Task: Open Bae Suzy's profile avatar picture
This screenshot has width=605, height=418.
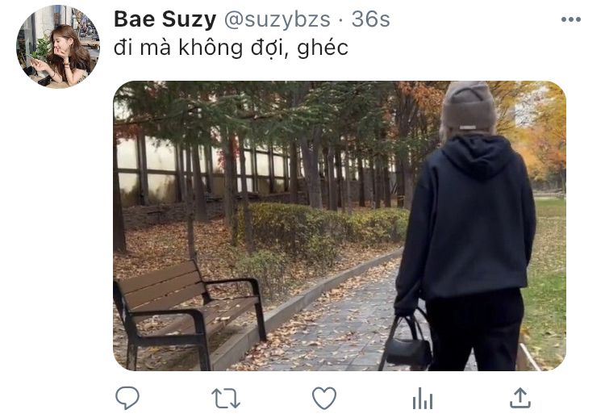Action: 58,46
